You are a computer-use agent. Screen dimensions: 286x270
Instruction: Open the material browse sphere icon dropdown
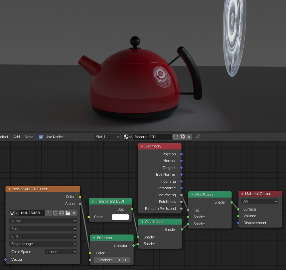(127, 137)
